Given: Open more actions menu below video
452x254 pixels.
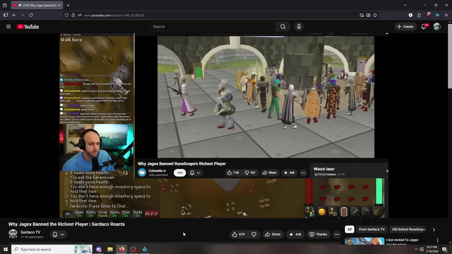Looking at the screenshot, I should click(x=337, y=234).
